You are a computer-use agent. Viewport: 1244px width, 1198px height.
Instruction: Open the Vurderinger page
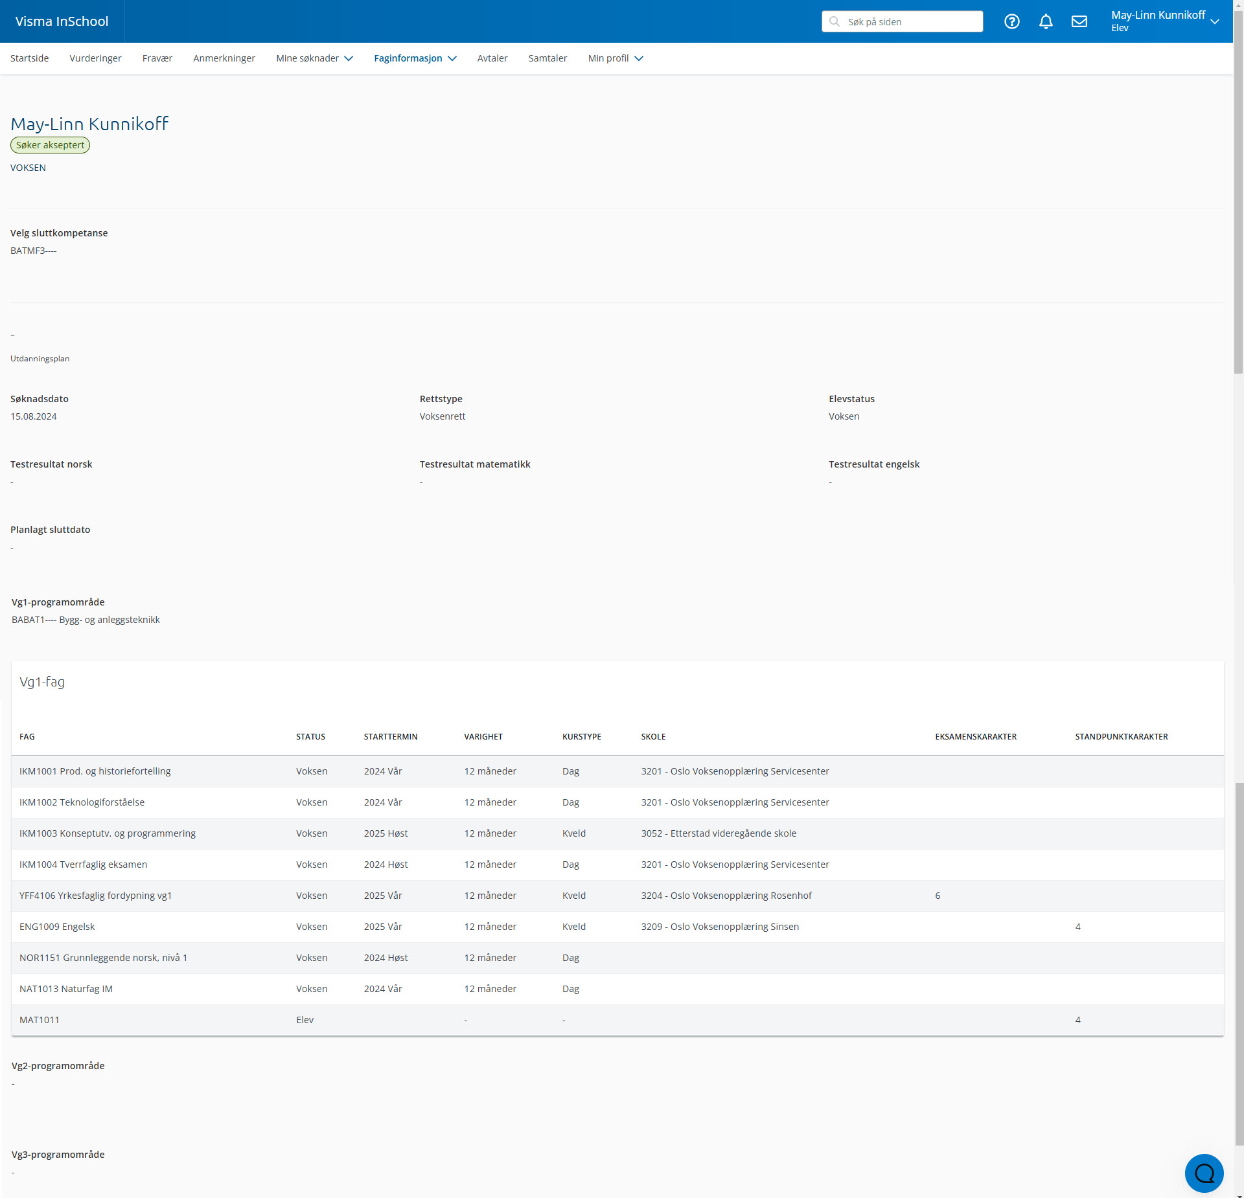point(95,58)
